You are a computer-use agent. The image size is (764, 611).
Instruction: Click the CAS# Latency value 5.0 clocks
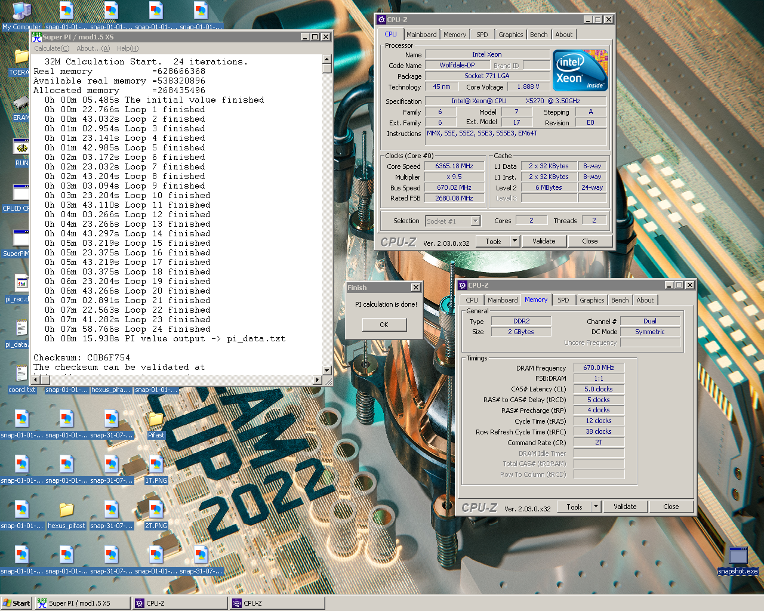pyautogui.click(x=599, y=389)
